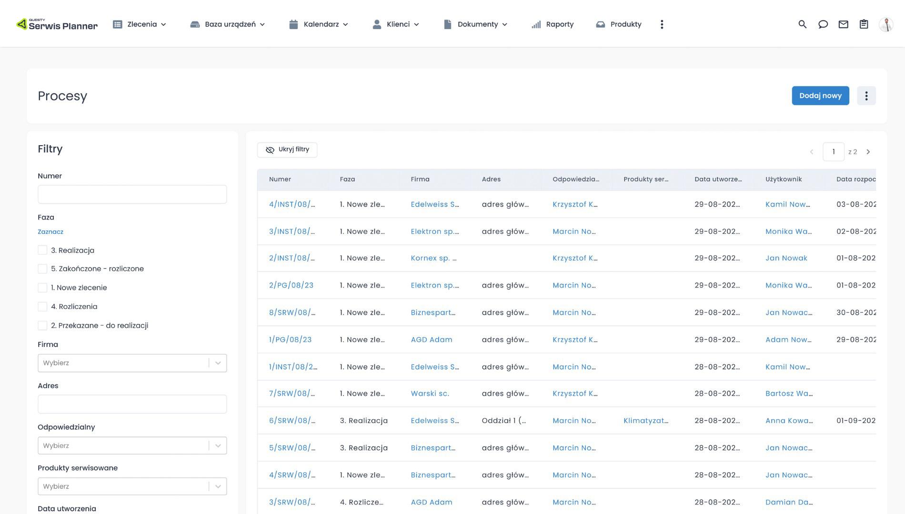Open the chat bubble icon
This screenshot has width=905, height=514.
(823, 24)
